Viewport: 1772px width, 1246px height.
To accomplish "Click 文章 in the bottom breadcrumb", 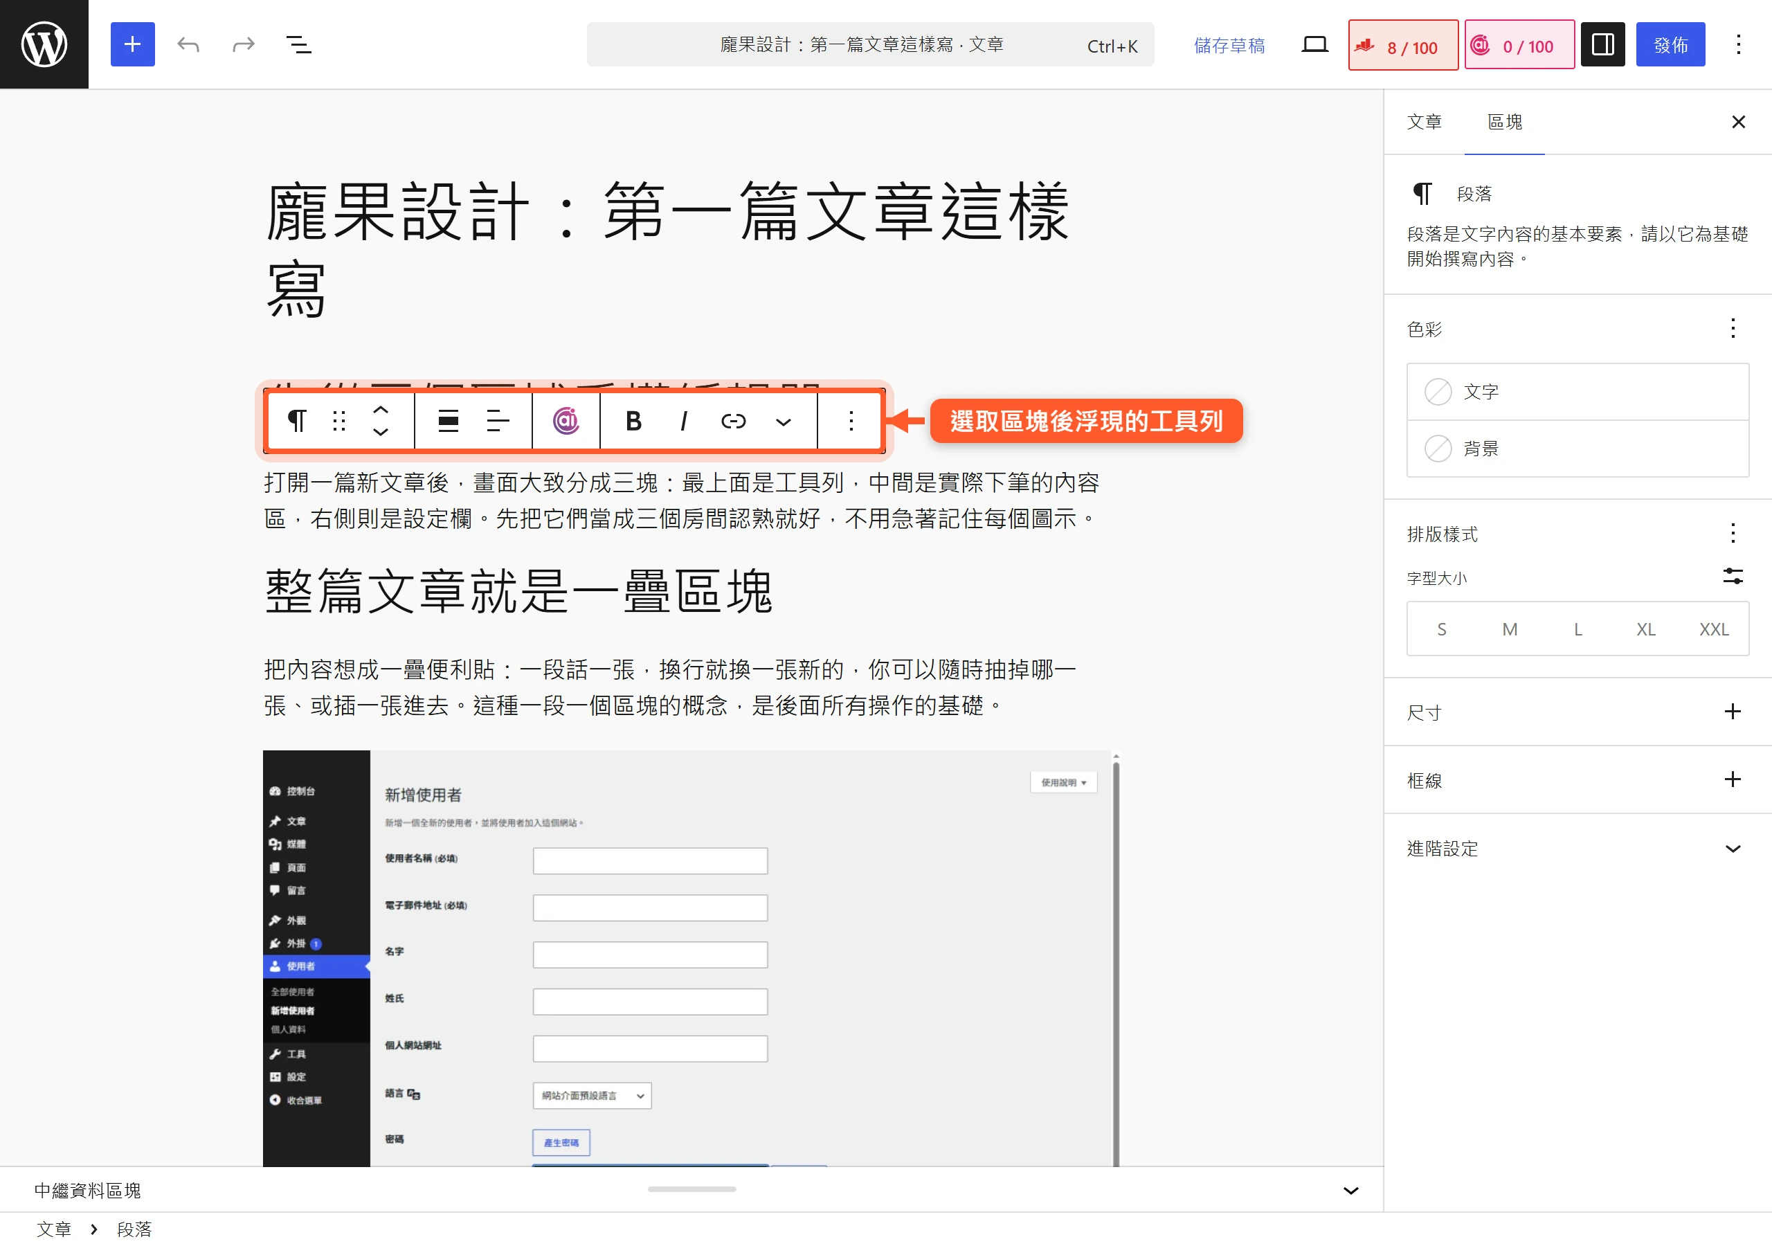I will 53,1229.
